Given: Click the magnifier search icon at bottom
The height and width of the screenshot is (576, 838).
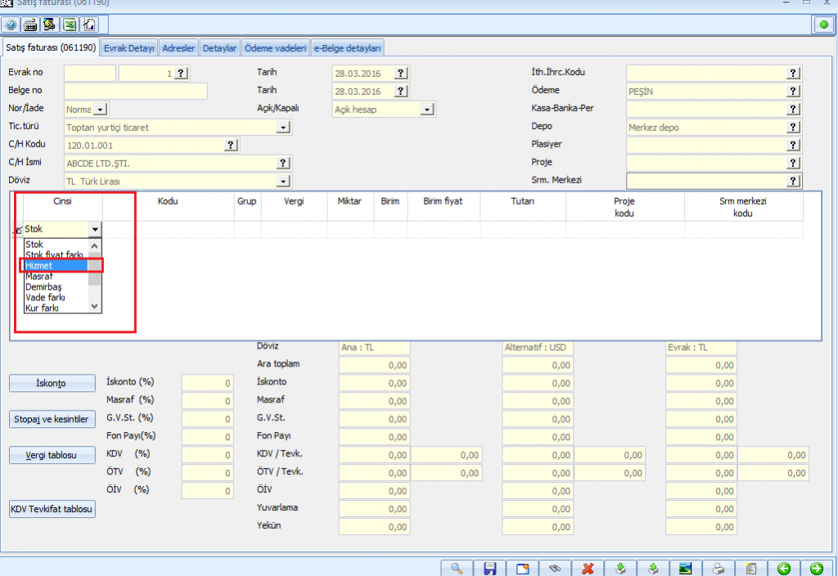Looking at the screenshot, I should [457, 568].
